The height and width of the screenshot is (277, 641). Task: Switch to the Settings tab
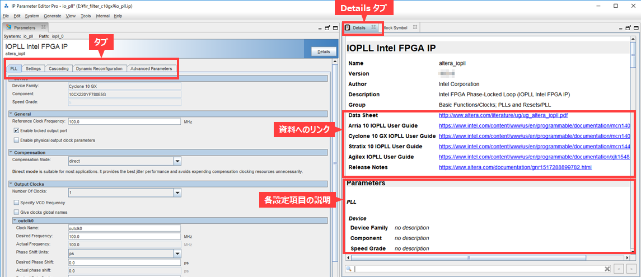tap(33, 69)
